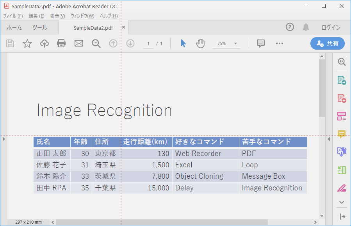The height and width of the screenshot is (226, 351).
Task: Open the yellow Comment tool in sidebar
Action: click(x=342, y=134)
